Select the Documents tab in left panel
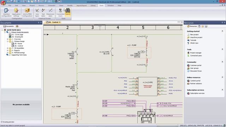Viewport: 226px width, 127px height. pyautogui.click(x=8, y=26)
